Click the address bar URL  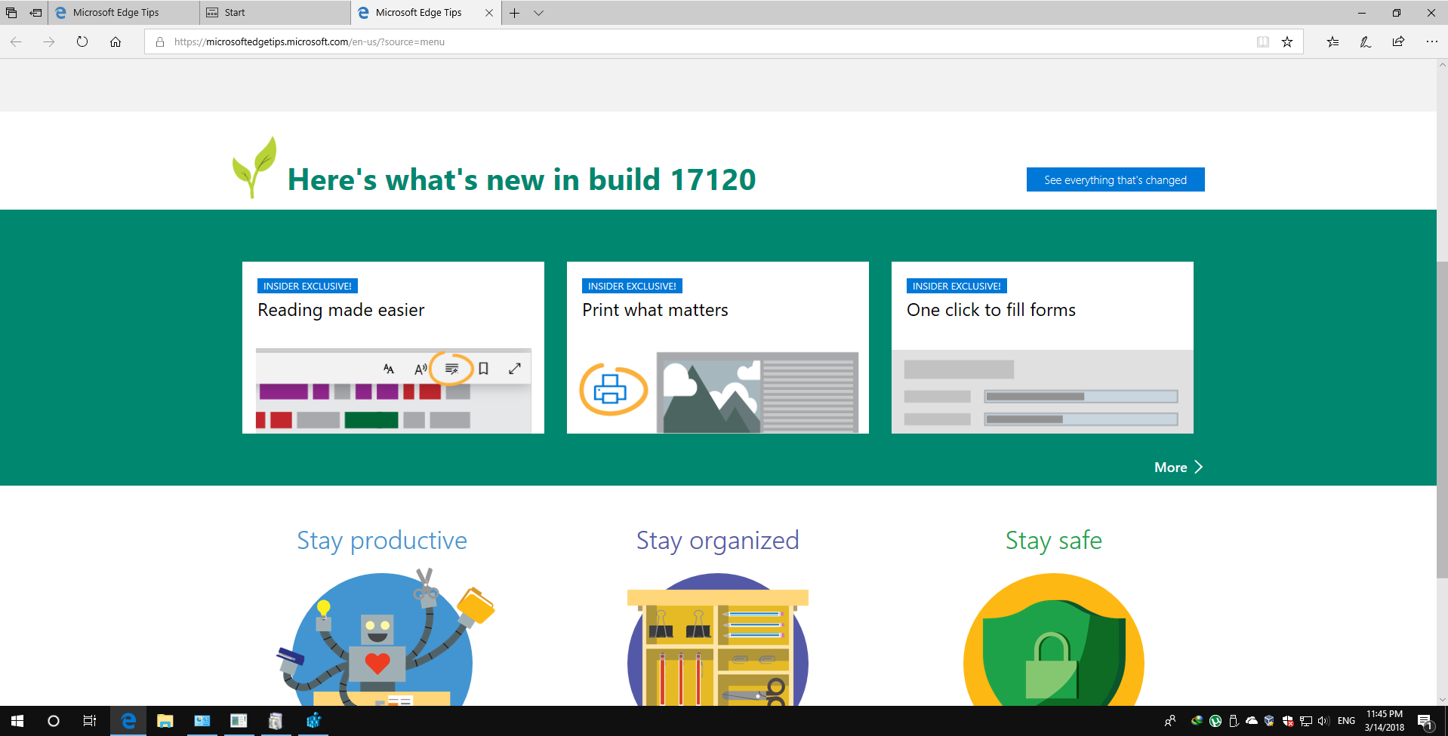pyautogui.click(x=310, y=41)
